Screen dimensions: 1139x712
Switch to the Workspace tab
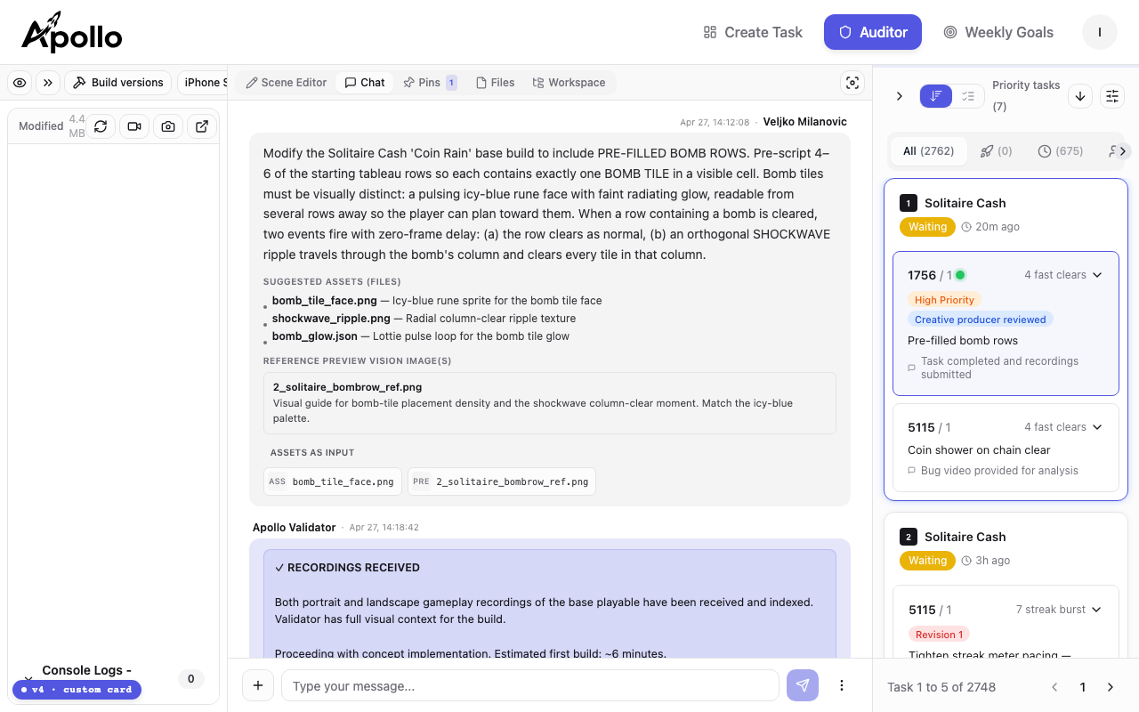point(569,83)
